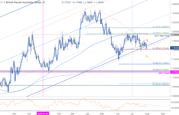Select the 1.79338 price tag
The width and height of the screenshot is (179, 115).
[x=175, y=35]
